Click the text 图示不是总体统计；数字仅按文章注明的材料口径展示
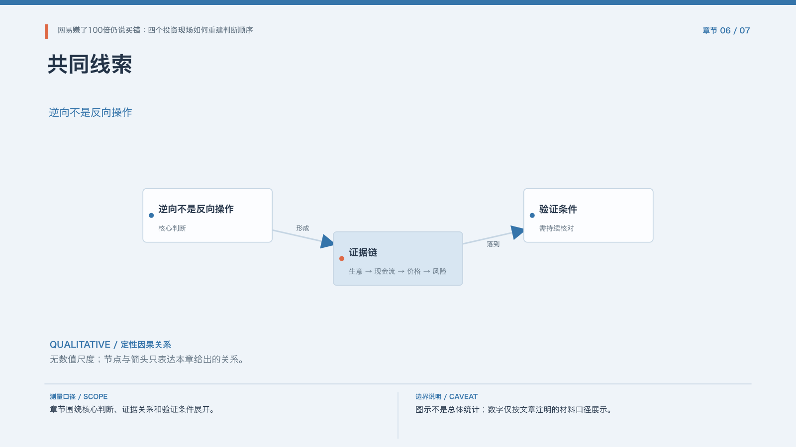Image resolution: width=796 pixels, height=447 pixels. coord(514,410)
